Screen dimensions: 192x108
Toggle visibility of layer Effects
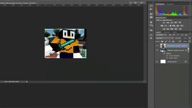(x=164, y=53)
